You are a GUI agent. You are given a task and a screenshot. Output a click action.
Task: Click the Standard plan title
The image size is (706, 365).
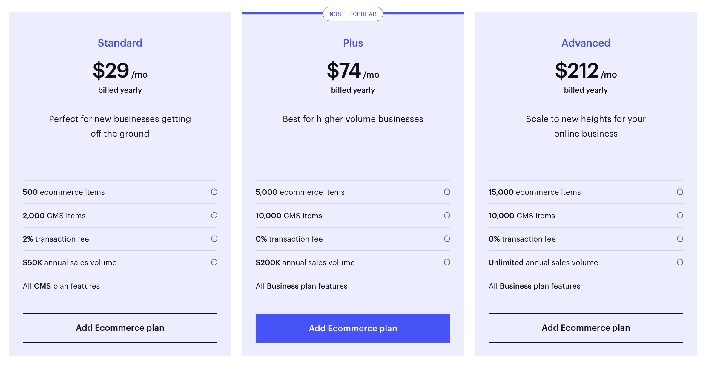pyautogui.click(x=120, y=43)
